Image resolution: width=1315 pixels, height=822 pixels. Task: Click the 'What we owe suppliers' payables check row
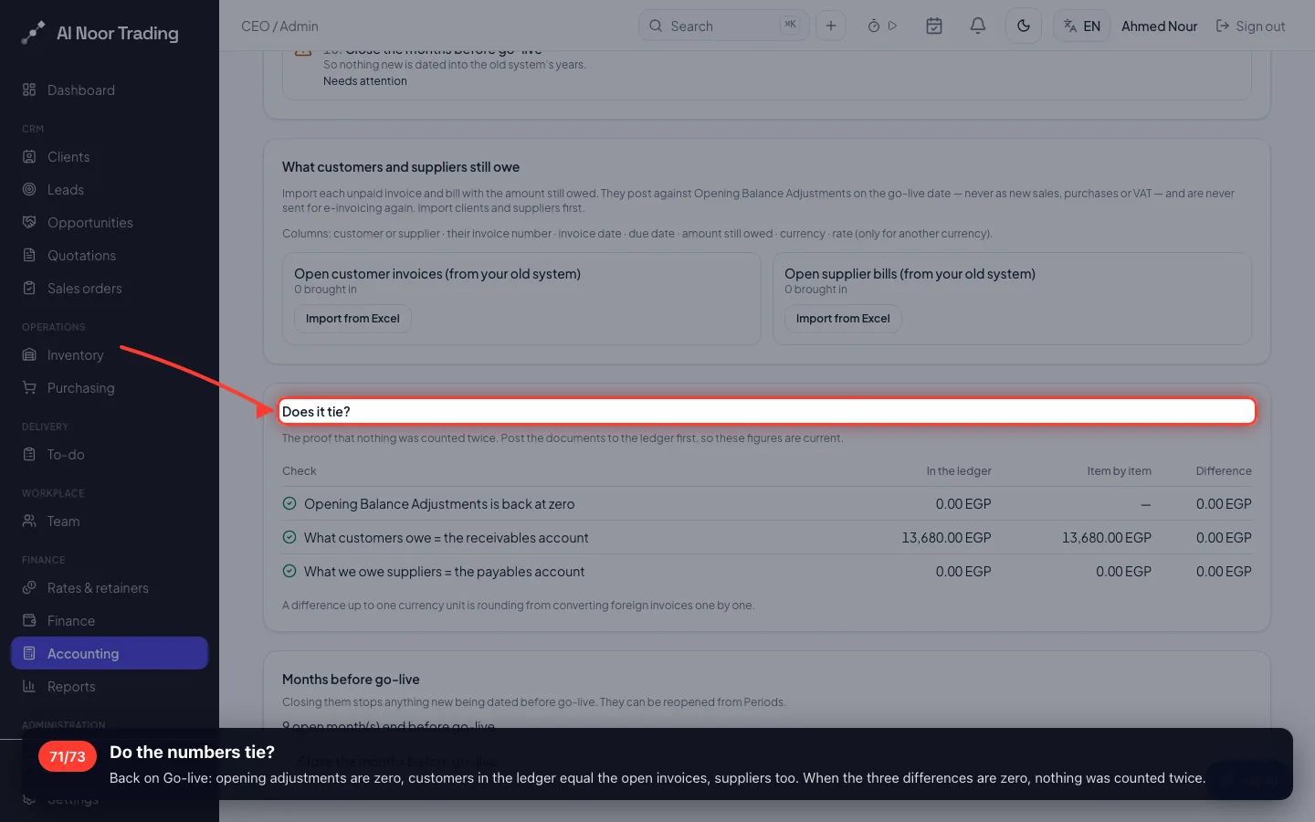coord(767,572)
